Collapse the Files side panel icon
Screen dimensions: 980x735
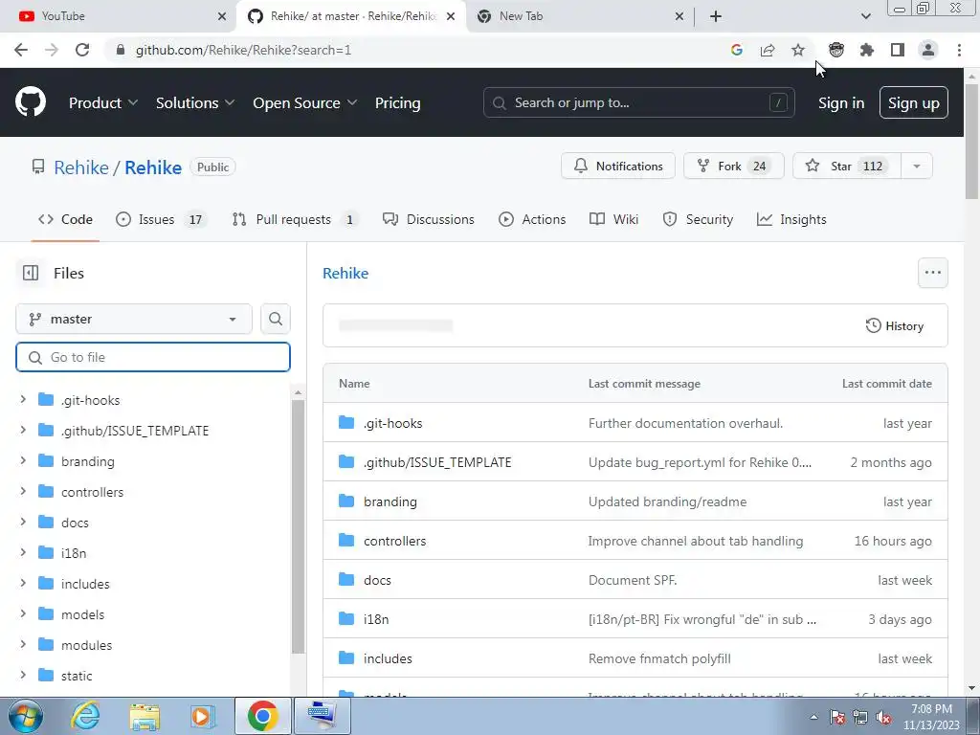(x=30, y=273)
